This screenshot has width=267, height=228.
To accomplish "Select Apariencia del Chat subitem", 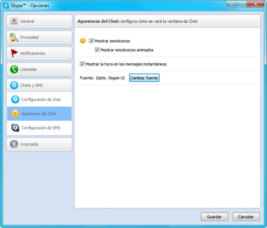I will (39, 114).
